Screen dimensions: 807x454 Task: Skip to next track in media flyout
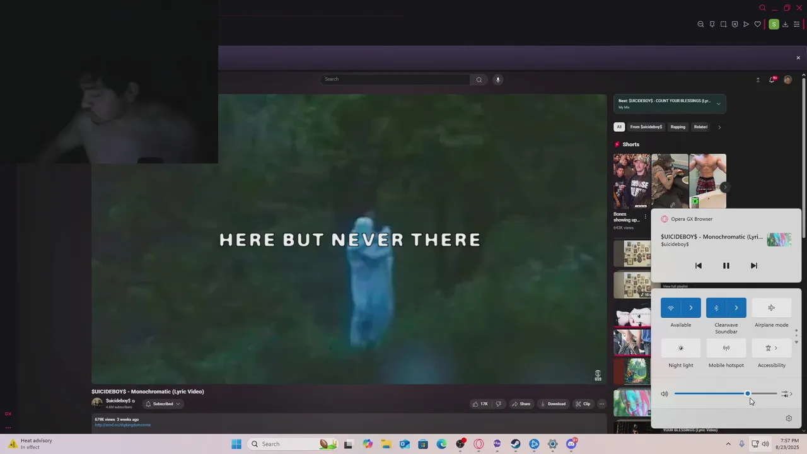(753, 266)
